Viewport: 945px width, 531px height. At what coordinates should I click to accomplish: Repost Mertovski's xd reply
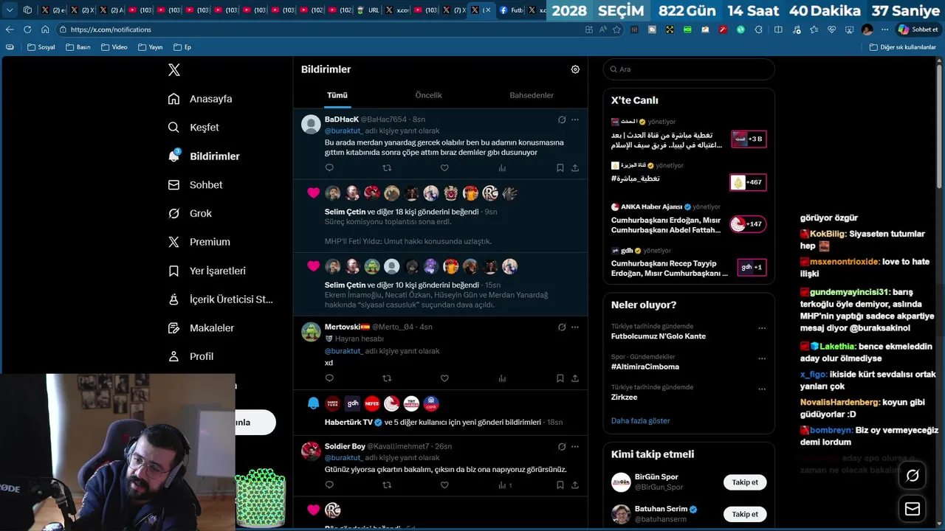point(387,378)
